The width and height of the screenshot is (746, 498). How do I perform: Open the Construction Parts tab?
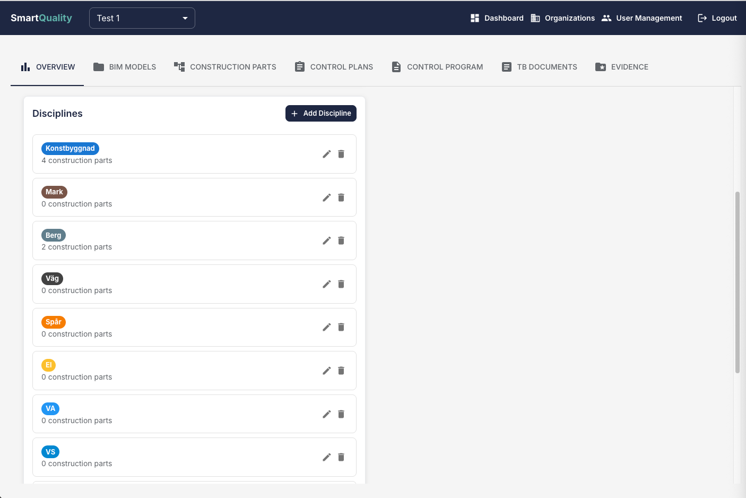tap(225, 67)
